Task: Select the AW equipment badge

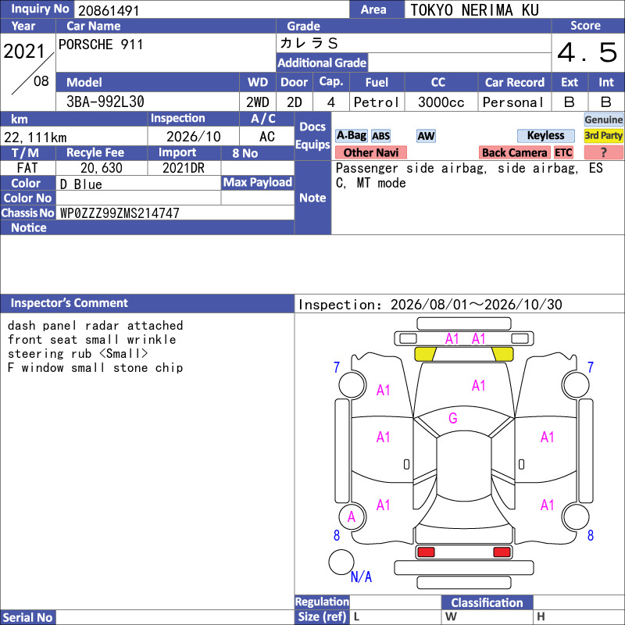Action: click(426, 136)
